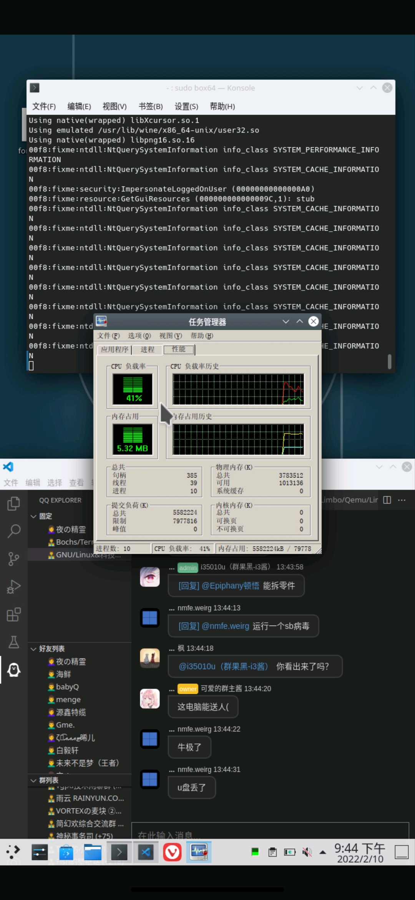Open Dolphin file manager from taskbar
415x900 pixels.
tap(93, 852)
